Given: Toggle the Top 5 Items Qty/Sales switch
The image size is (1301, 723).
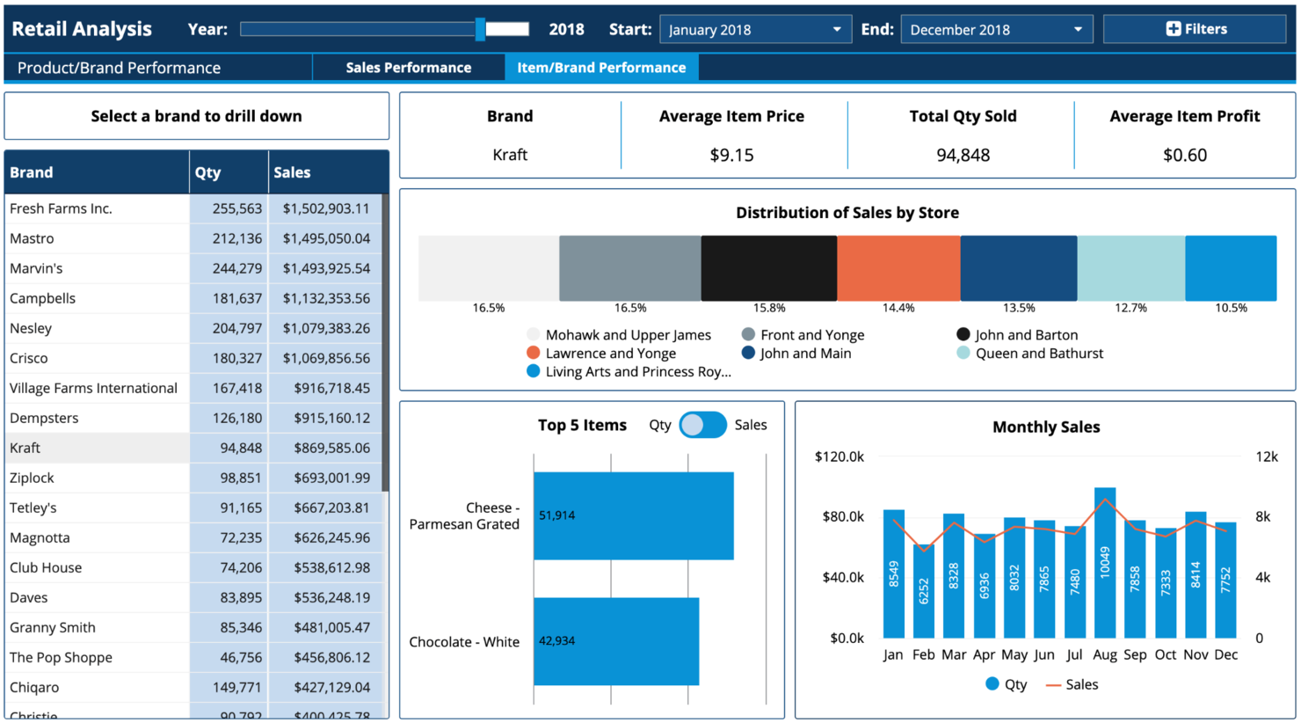Looking at the screenshot, I should [x=702, y=425].
